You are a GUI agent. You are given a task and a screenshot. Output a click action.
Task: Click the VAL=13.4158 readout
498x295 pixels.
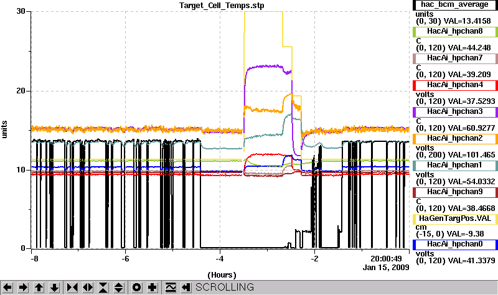click(467, 21)
